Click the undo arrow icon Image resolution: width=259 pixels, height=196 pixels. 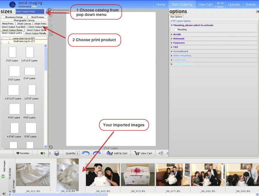tap(85, 153)
